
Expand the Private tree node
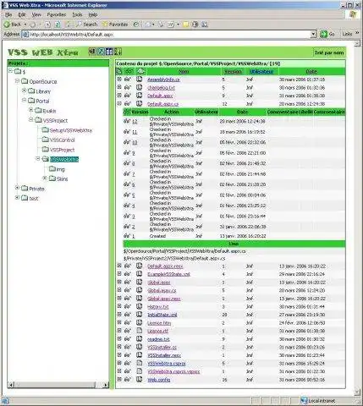17,188
